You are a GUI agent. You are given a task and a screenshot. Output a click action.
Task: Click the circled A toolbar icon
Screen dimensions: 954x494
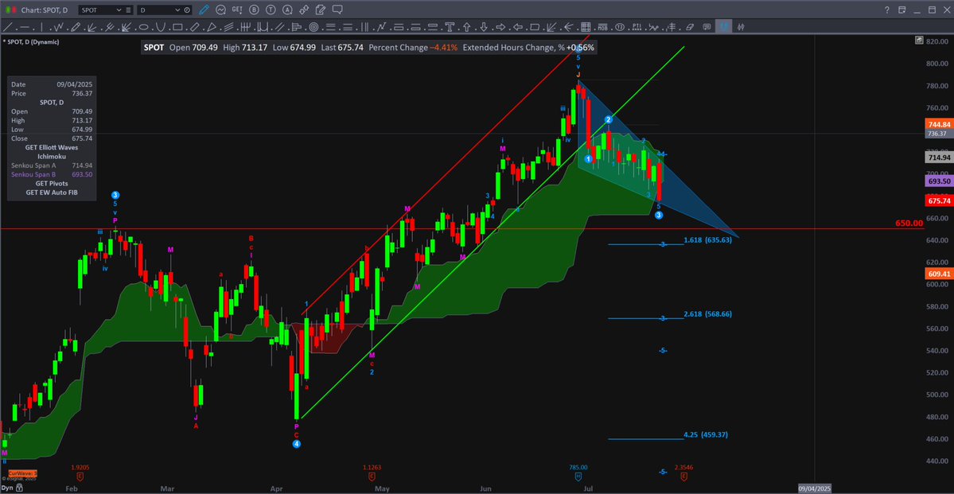(x=286, y=10)
